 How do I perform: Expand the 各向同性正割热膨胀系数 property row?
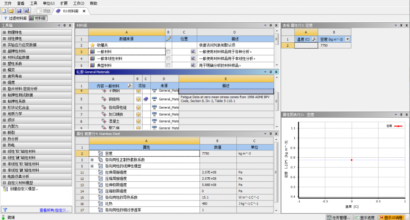[x=92, y=160]
